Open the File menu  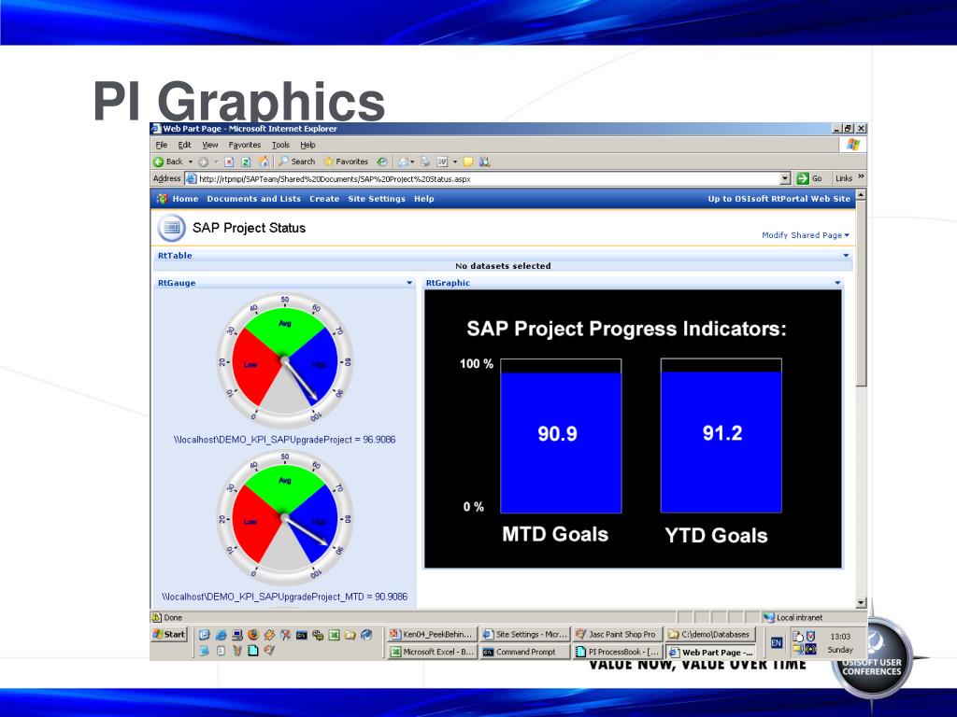click(161, 145)
